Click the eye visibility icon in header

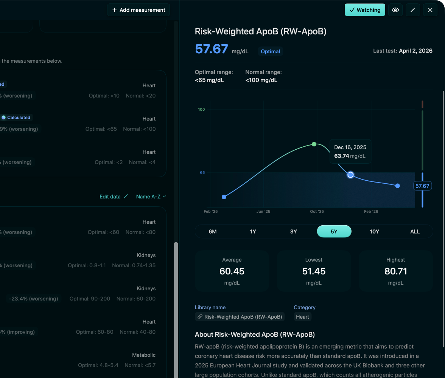tap(395, 10)
